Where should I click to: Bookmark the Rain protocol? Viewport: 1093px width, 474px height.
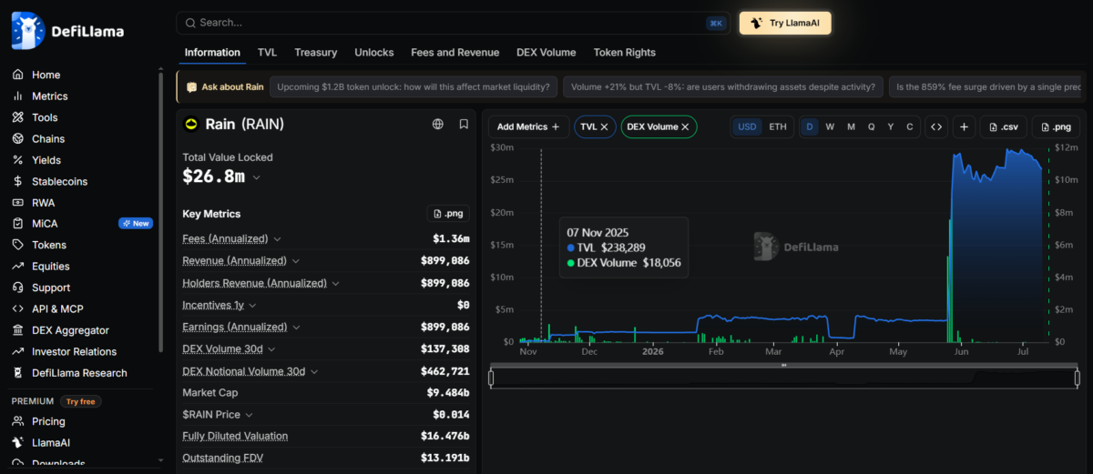pyautogui.click(x=464, y=125)
